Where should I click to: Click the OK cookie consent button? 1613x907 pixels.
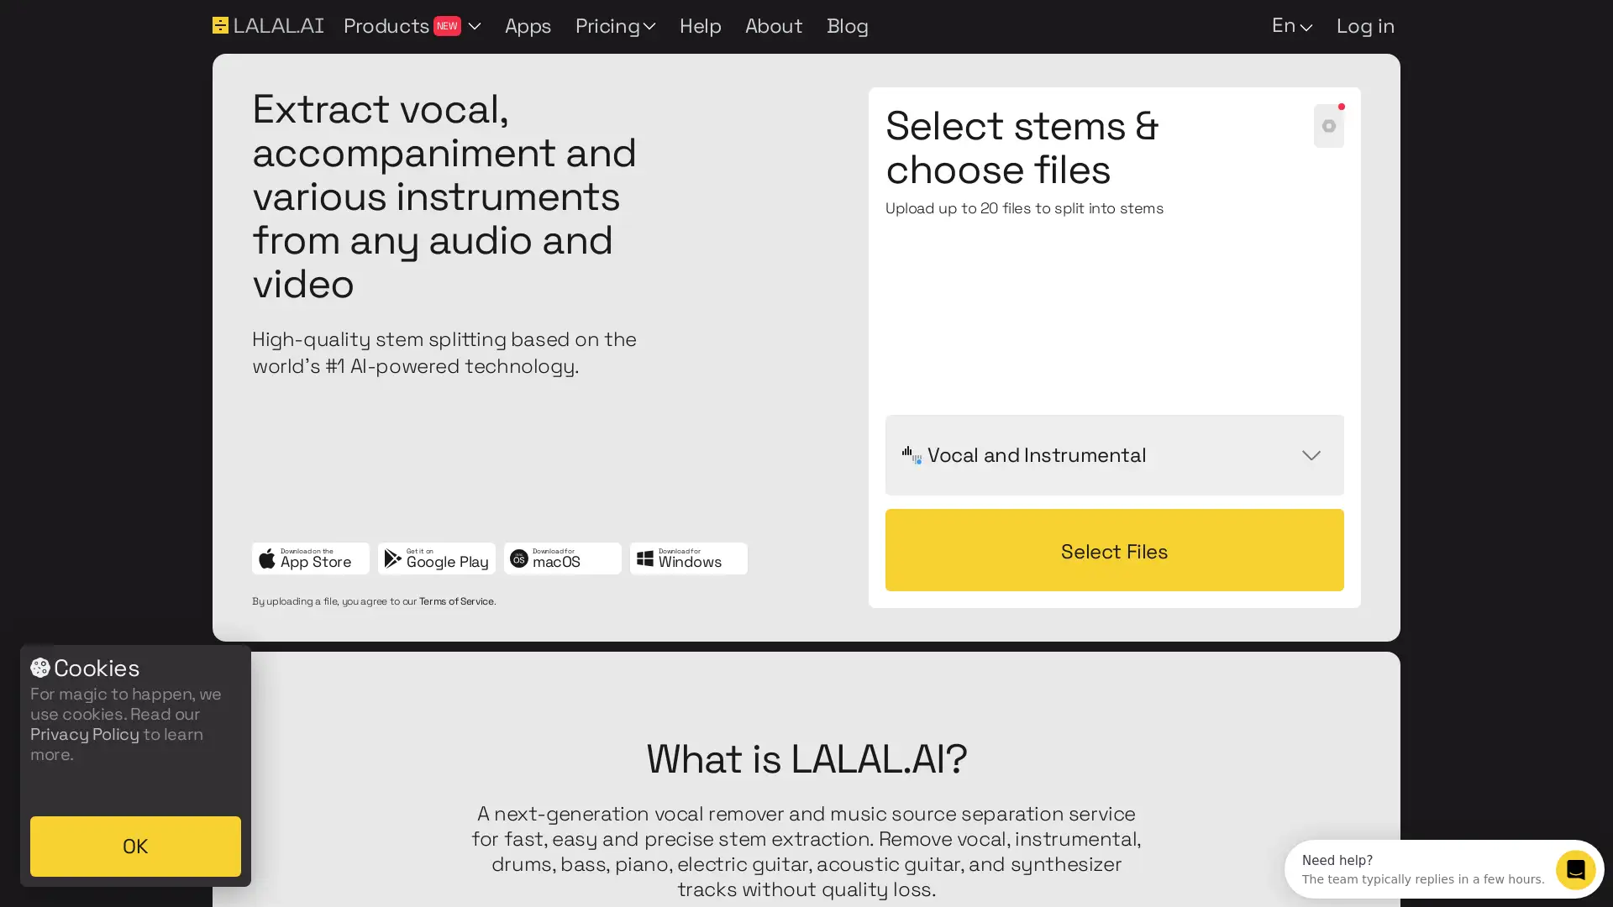click(135, 845)
